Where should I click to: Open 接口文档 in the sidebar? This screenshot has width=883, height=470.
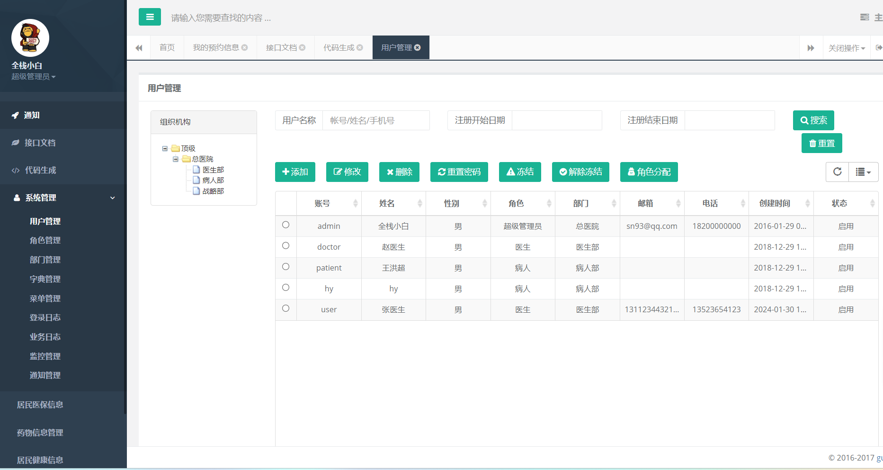coord(62,143)
